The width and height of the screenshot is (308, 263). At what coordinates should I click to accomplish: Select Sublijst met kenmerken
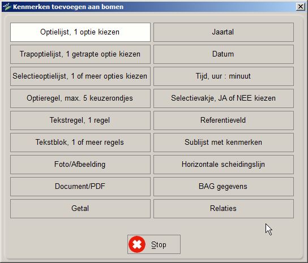pyautogui.click(x=224, y=143)
